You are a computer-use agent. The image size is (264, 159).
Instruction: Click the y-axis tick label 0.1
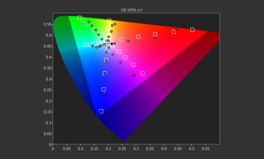coord(48,123)
